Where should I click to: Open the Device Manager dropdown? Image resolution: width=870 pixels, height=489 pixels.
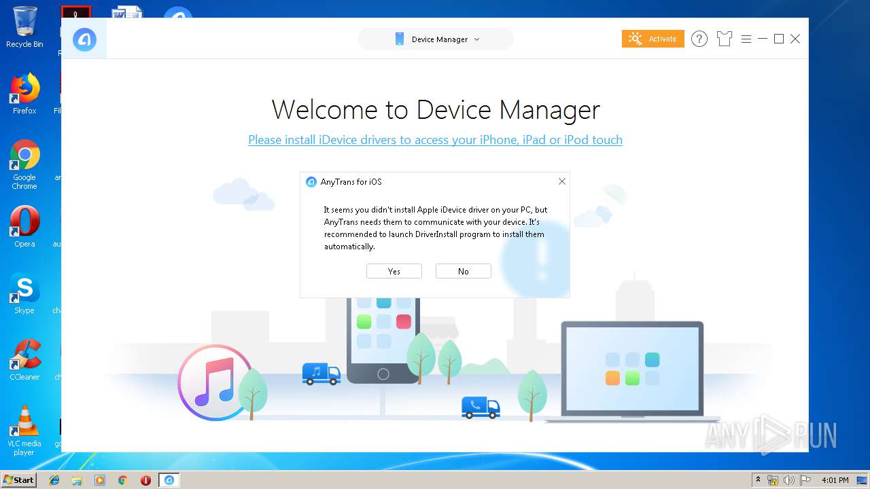(x=436, y=39)
